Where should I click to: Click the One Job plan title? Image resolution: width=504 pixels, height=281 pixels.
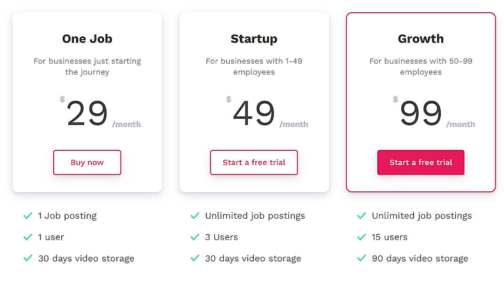point(87,39)
